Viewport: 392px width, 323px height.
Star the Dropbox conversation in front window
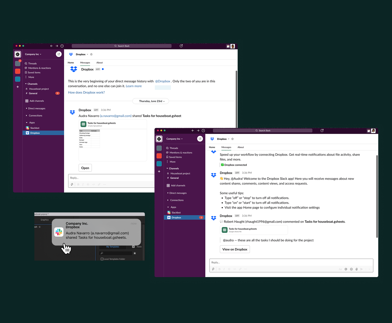232,139
